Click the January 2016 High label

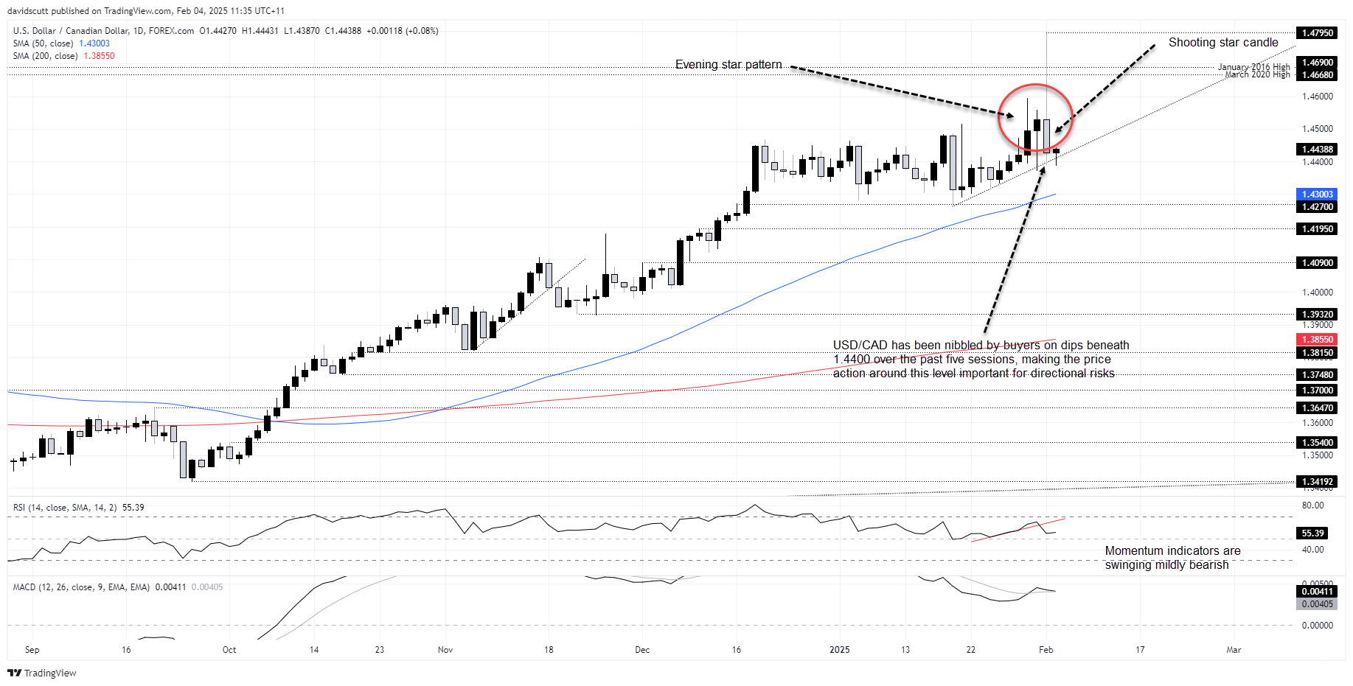coord(1254,67)
